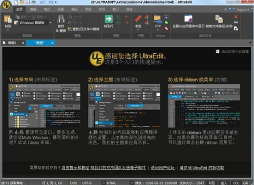Screen dimensions: 254x185
Task: Toggle 'Show this screen on startup' checkbox
Action: [x=217, y=51]
